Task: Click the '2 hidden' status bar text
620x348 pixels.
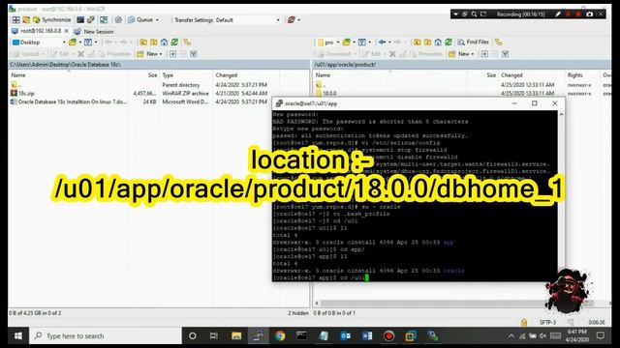Action: pyautogui.click(x=298, y=313)
